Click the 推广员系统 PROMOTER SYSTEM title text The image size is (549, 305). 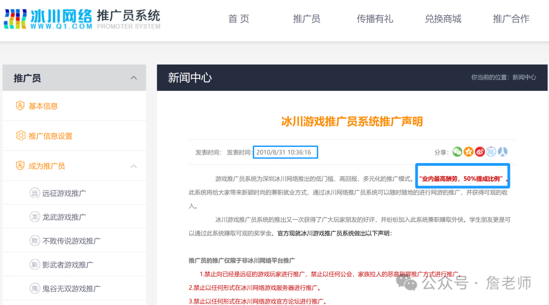(129, 19)
